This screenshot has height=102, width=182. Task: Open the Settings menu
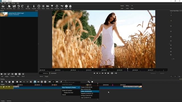coord(13,3)
